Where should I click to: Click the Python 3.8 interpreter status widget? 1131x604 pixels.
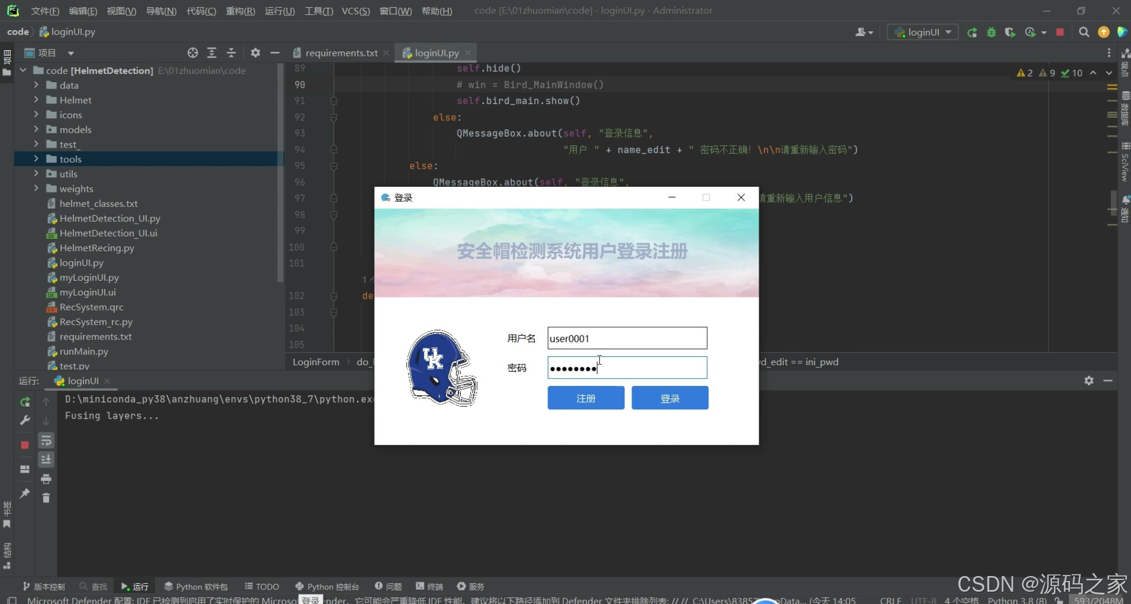point(1017,600)
